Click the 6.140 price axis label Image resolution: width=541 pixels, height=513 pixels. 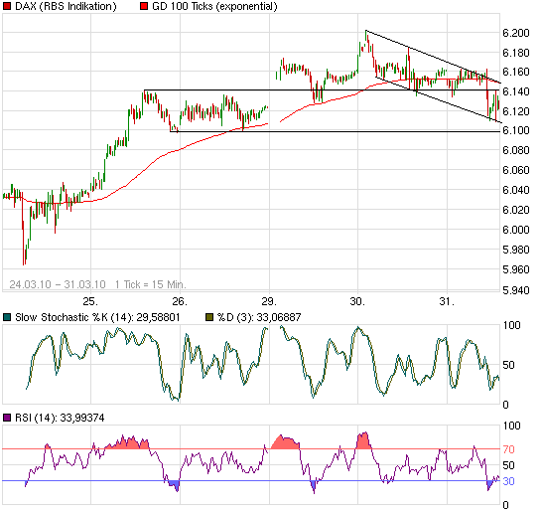coord(516,91)
